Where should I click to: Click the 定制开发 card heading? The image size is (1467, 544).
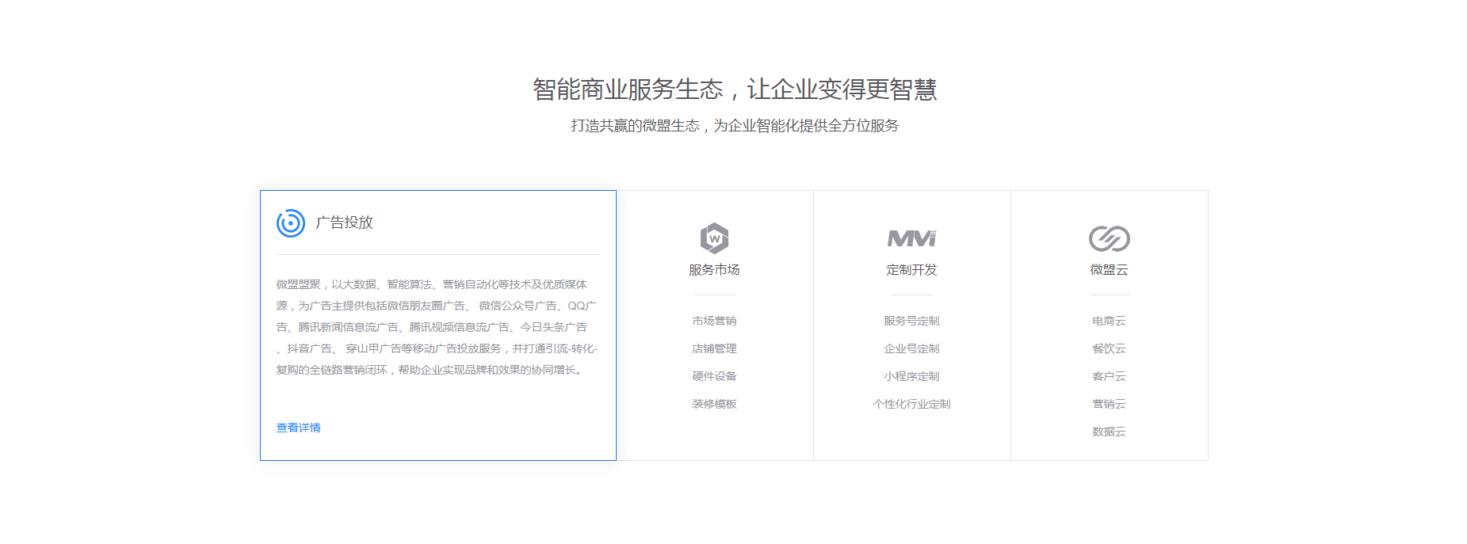pyautogui.click(x=911, y=270)
